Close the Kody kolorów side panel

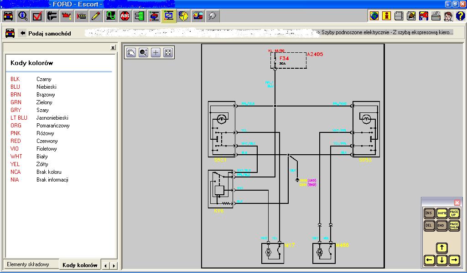[x=113, y=47]
